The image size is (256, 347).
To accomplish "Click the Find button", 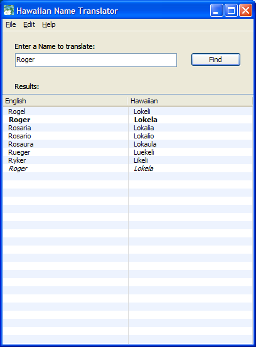I will 216,60.
